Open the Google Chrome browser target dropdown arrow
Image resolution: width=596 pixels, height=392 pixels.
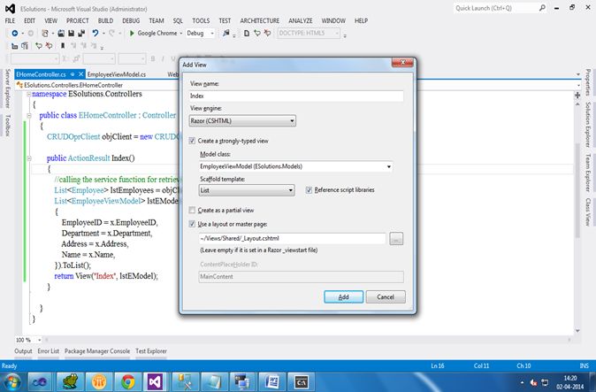181,34
